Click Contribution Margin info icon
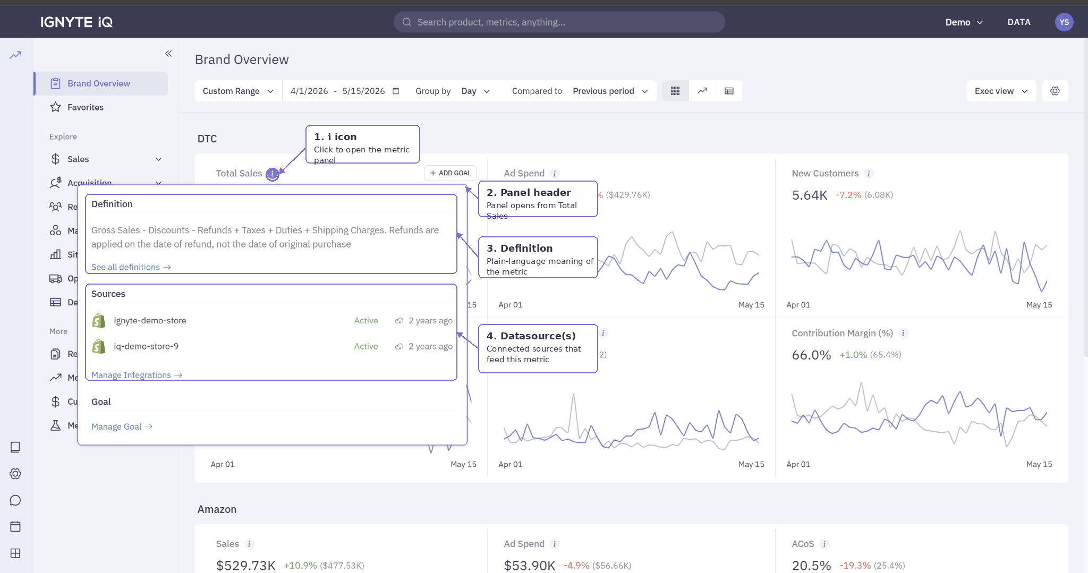Screen dimensions: 1088x573 (x=904, y=333)
